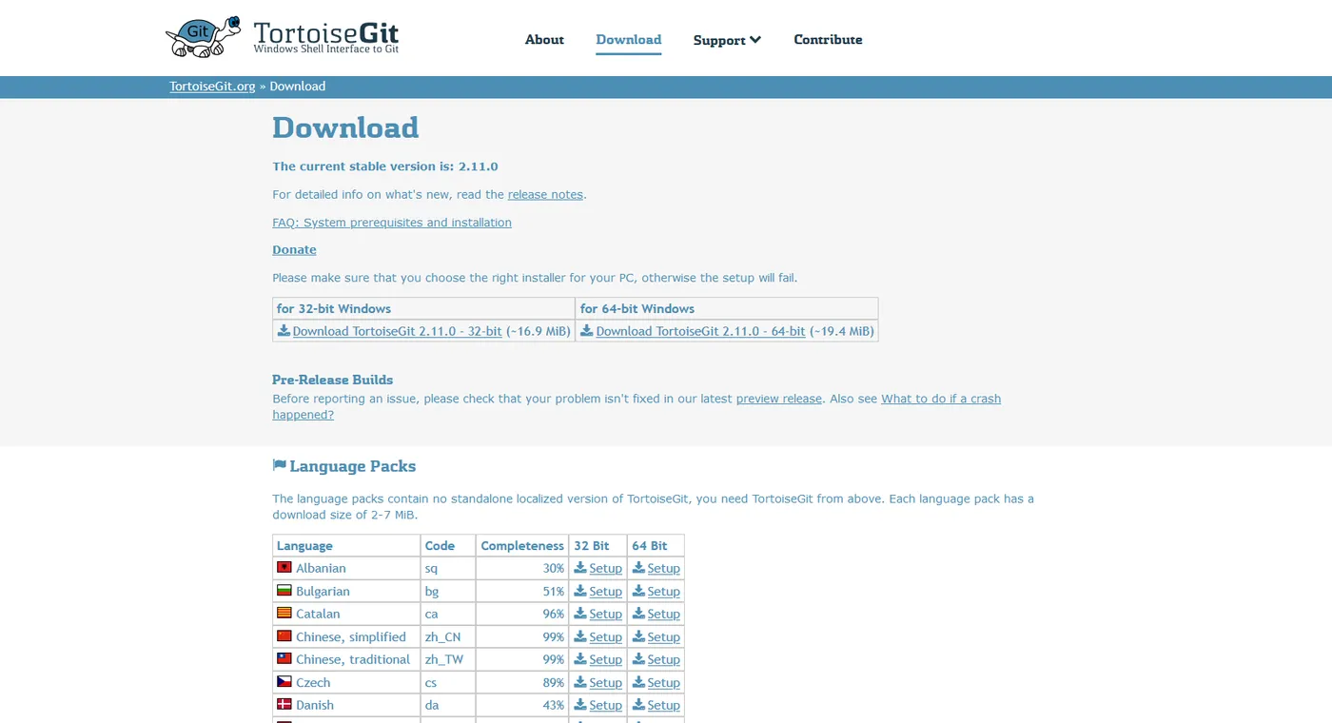Open 'What to do if a crash happened?' link

point(941,399)
